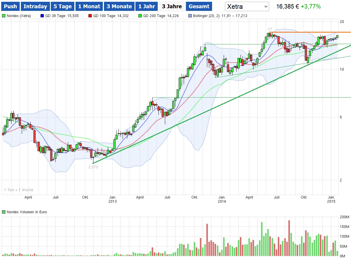This screenshot has width=351, height=259.
Task: Click the light-blue Bollinger legend swatch
Action: (190, 16)
